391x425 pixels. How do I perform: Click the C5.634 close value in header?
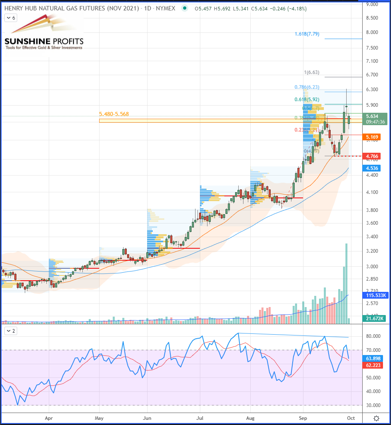259,9
